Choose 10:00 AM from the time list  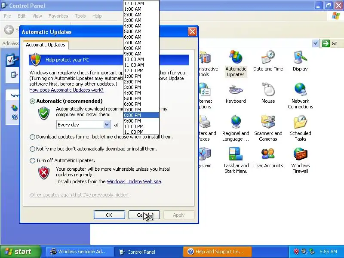coord(141,59)
